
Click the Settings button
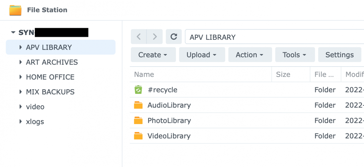coord(340,55)
